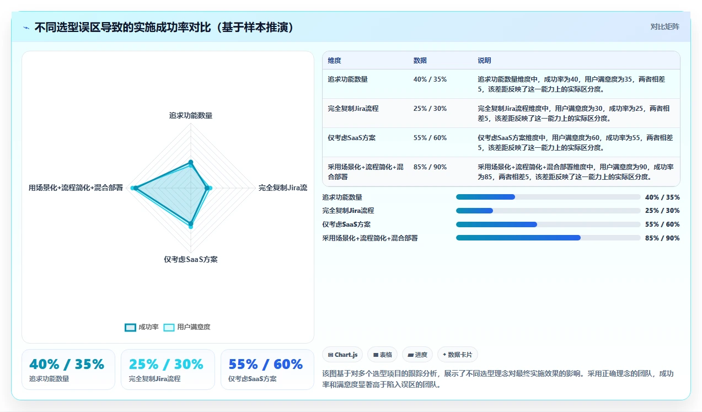Click the 说明 column header

click(x=484, y=61)
